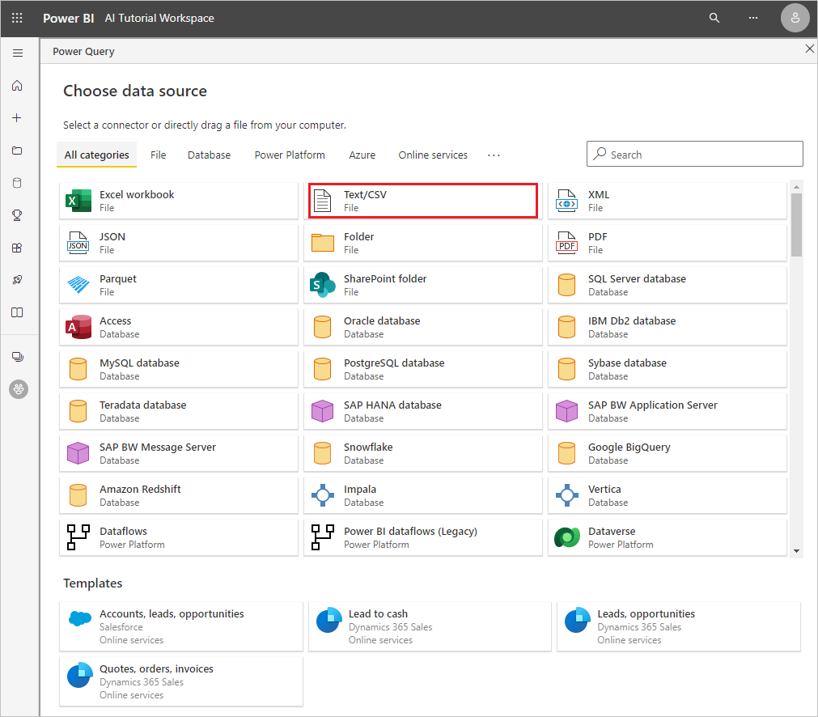Close the Power Query dialog
This screenshot has height=717, width=818.
pyautogui.click(x=809, y=49)
